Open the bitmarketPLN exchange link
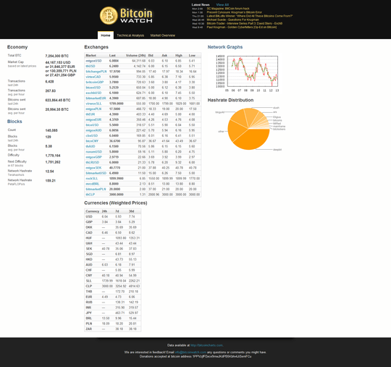This screenshot has height=367, width=391. pos(96,189)
